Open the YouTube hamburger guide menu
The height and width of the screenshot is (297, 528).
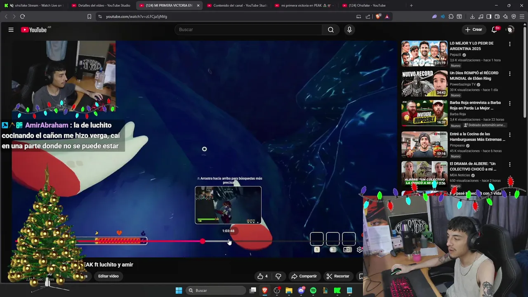11,30
